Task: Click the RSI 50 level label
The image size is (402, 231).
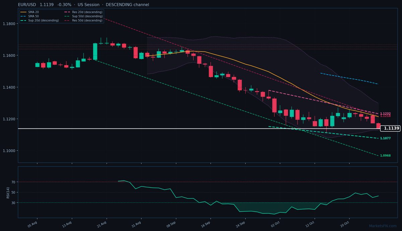Action: 13,192
